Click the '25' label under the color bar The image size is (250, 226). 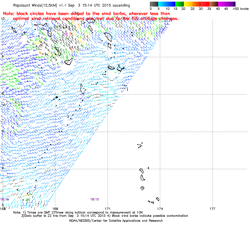(x=192, y=9)
